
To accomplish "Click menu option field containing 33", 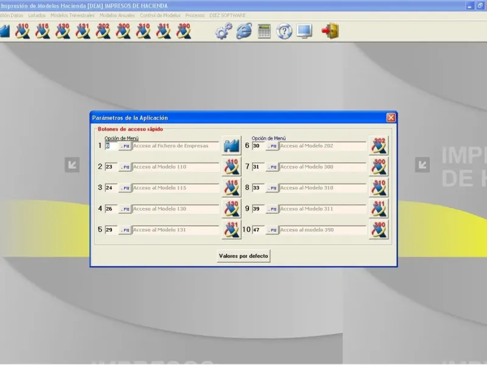I will 258,188.
